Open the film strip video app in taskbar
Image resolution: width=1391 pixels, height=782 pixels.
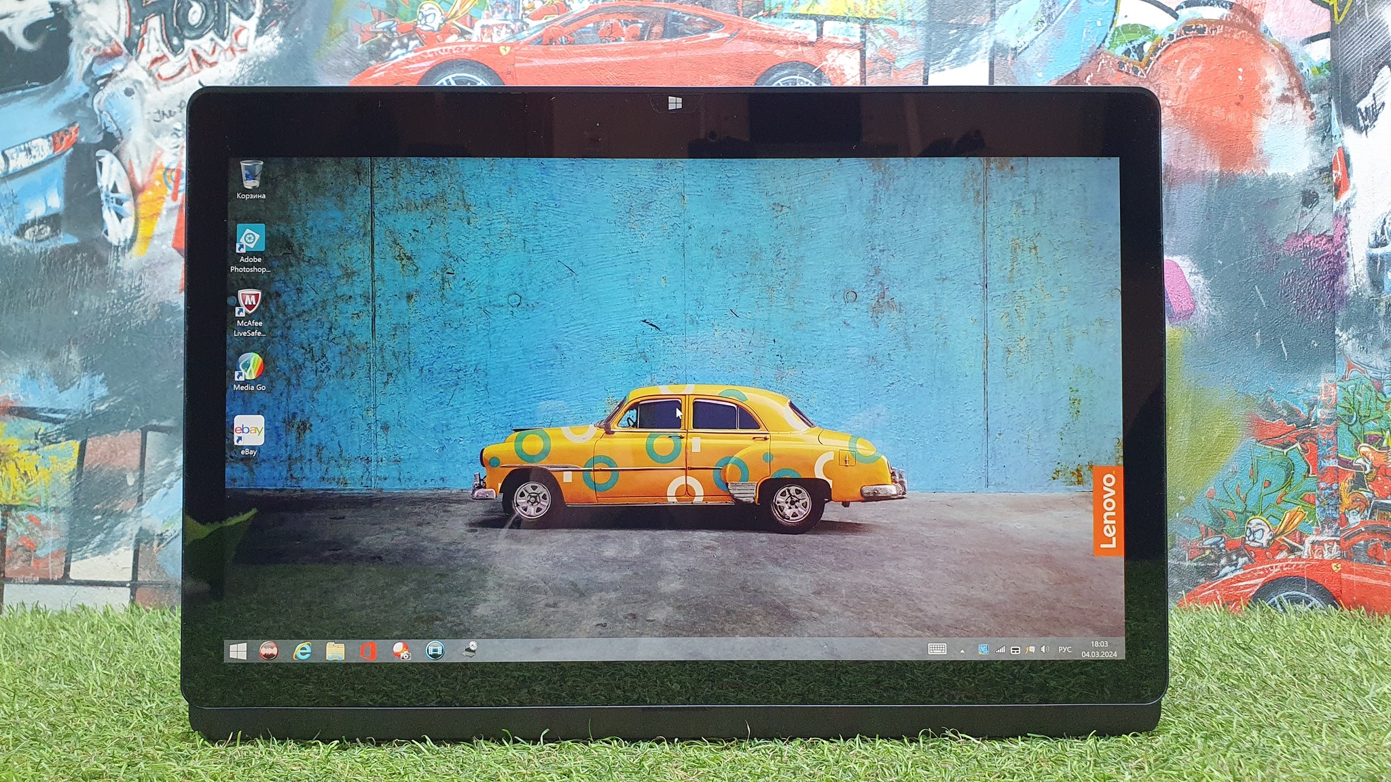click(x=435, y=652)
